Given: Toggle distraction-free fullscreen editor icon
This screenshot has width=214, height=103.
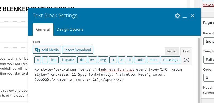Looking at the screenshot, I should 187,60.
